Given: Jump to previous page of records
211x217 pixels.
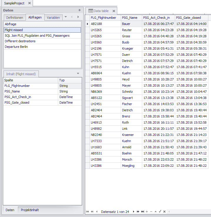Looking at the screenshot, I should (x=92, y=211).
